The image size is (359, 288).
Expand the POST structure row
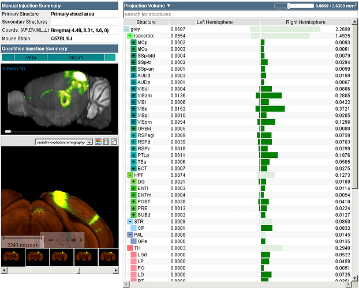pyautogui.click(x=133, y=202)
